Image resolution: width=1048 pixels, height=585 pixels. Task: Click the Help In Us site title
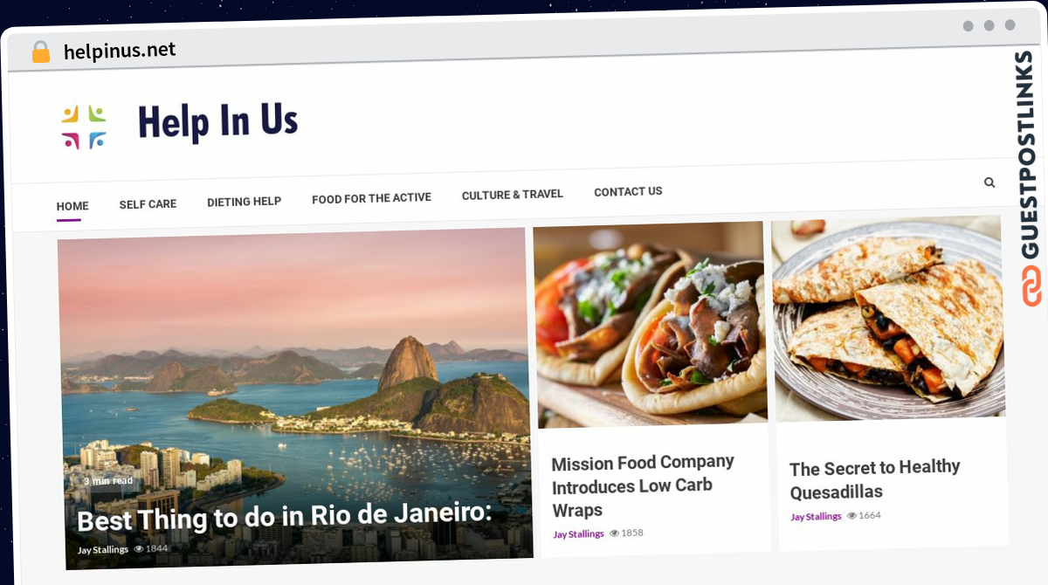click(217, 121)
